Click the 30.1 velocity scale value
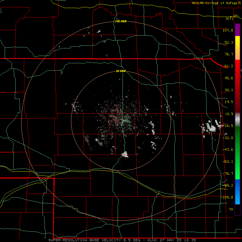 point(229,90)
